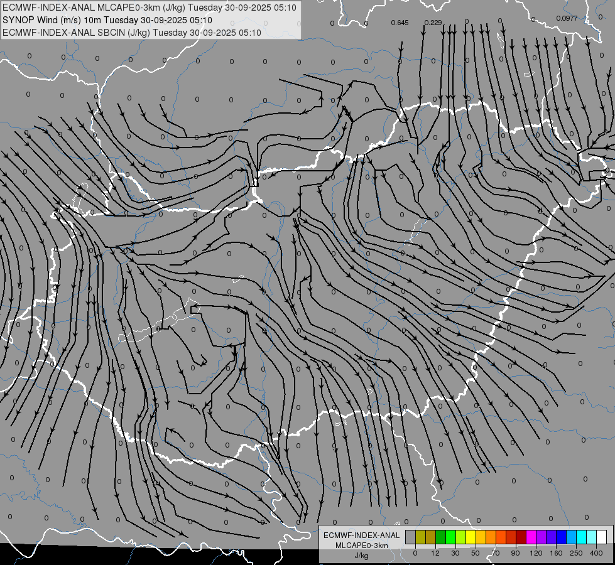
Task: Select the pure yellow legend swatch
Action: pos(471,537)
